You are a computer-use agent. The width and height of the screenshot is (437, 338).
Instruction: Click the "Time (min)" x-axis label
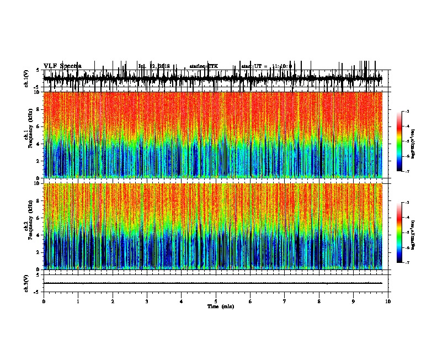pos(221,307)
